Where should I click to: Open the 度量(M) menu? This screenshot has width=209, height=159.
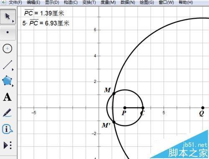coord(108,2)
